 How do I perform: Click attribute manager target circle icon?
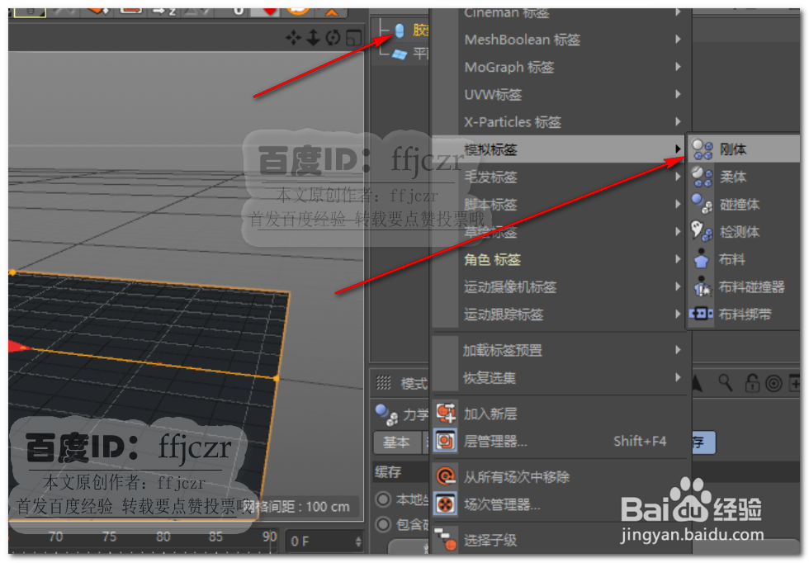click(x=774, y=383)
